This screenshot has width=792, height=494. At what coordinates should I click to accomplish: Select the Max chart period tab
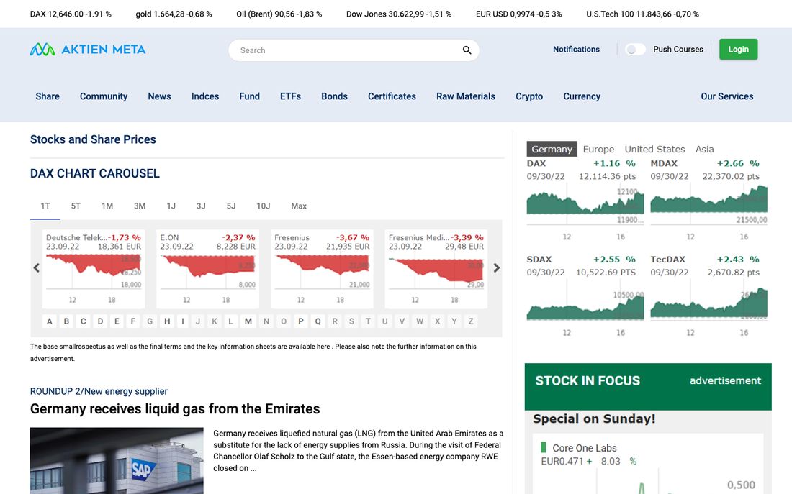(x=299, y=206)
